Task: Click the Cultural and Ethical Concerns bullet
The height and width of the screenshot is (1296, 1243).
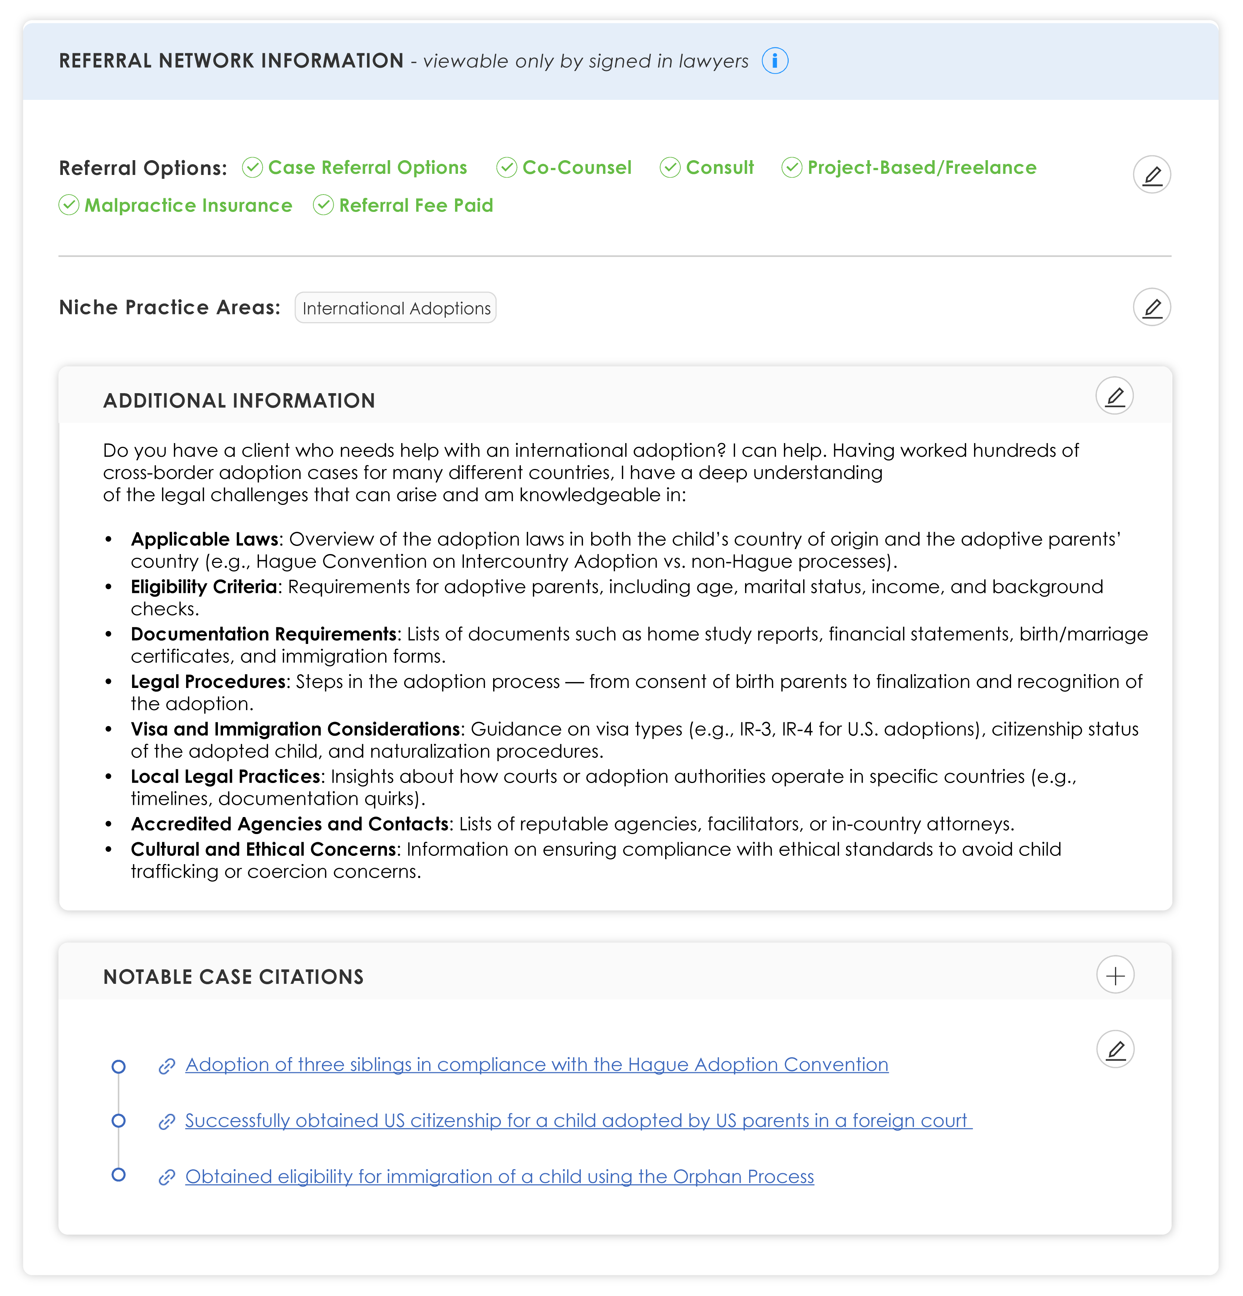Action: (x=595, y=860)
